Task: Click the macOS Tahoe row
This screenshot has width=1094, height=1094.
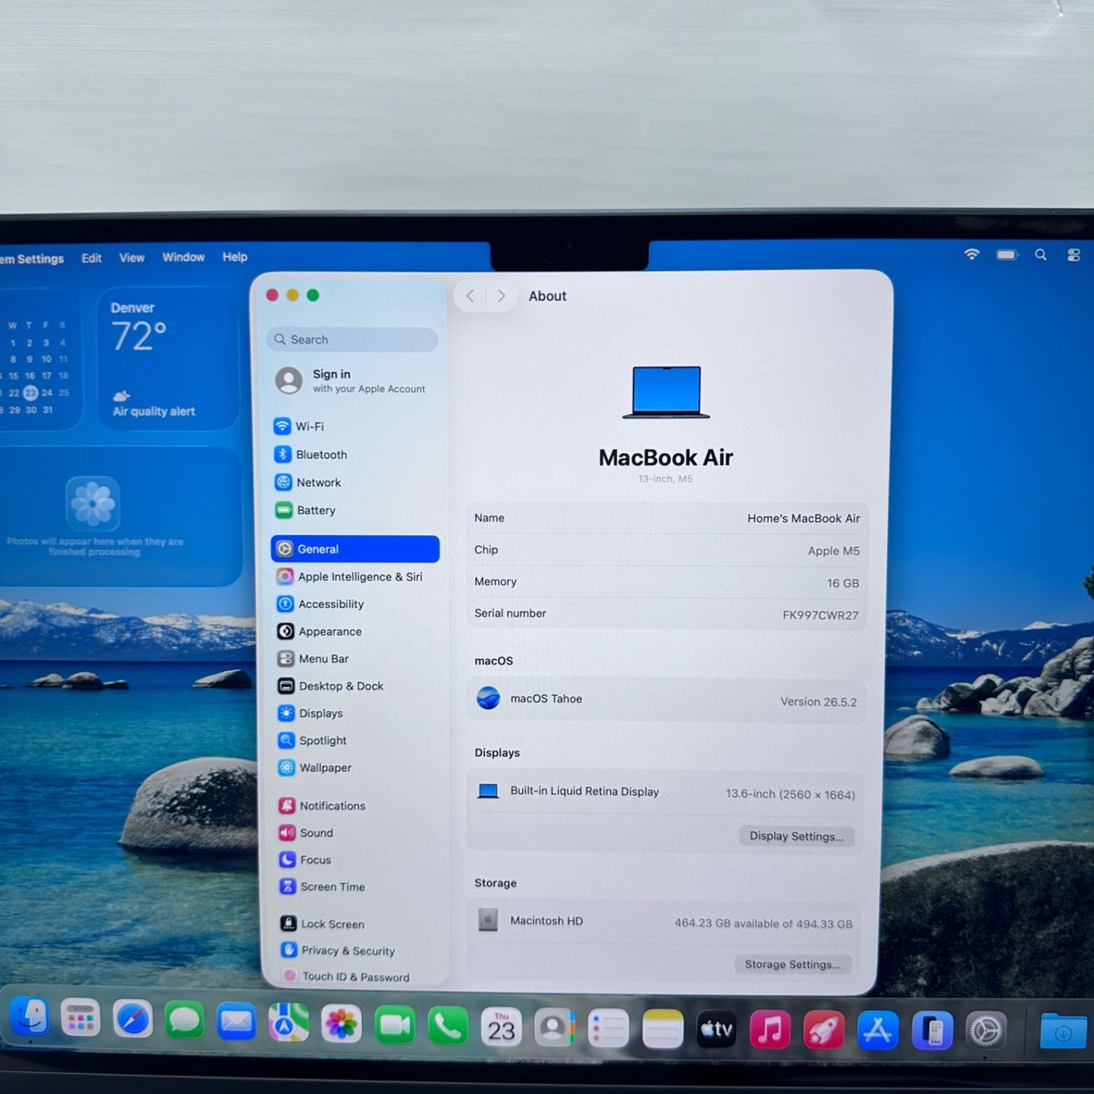Action: pos(666,700)
